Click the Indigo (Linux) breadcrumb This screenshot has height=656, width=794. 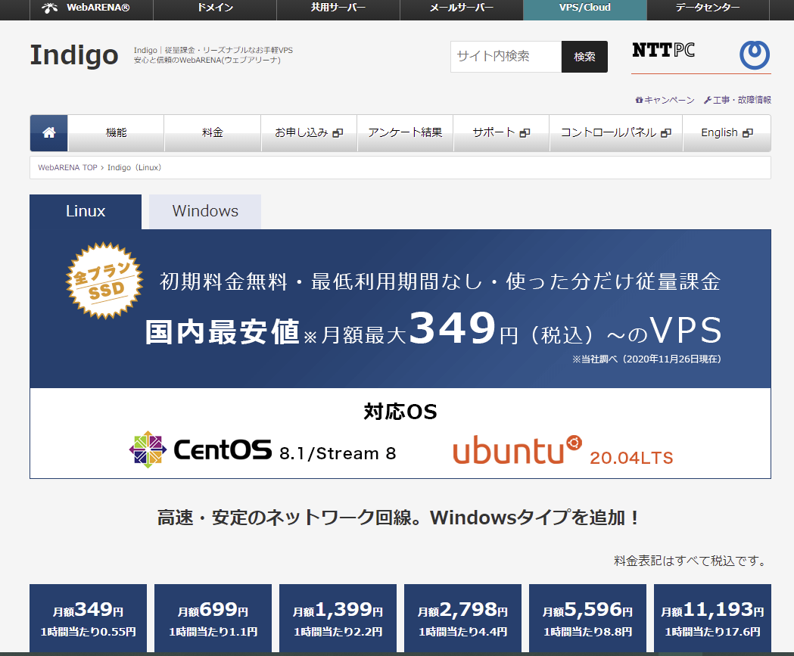pos(134,167)
